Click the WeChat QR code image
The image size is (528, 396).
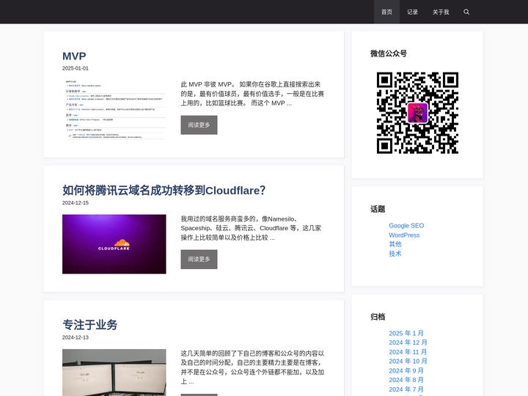pyautogui.click(x=417, y=113)
